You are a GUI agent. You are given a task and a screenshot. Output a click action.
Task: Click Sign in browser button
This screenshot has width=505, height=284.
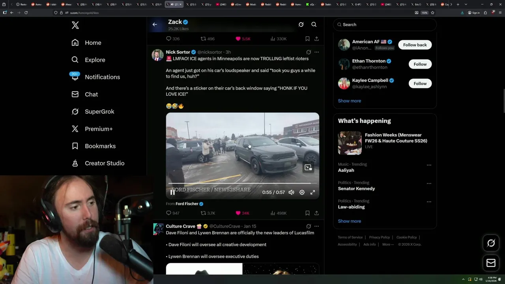[x=474, y=13]
